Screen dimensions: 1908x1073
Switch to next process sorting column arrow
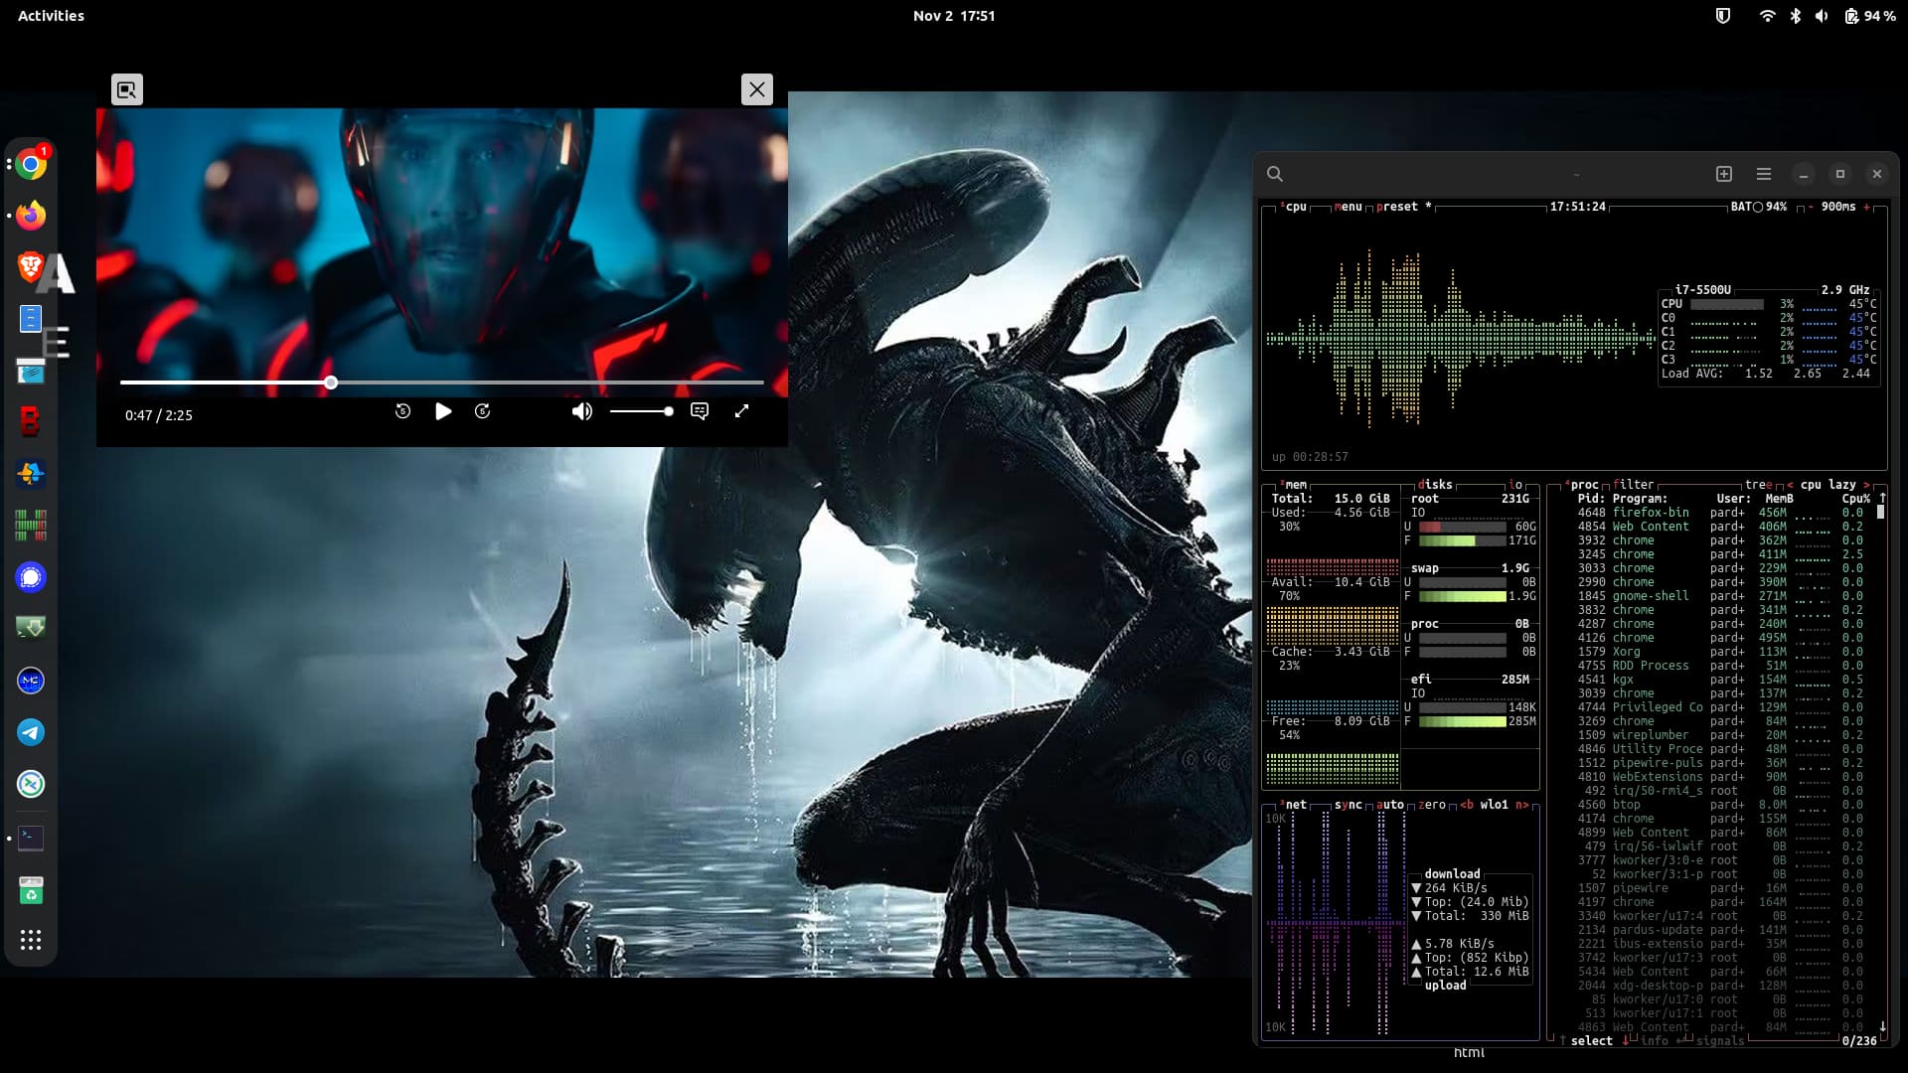click(x=1866, y=485)
